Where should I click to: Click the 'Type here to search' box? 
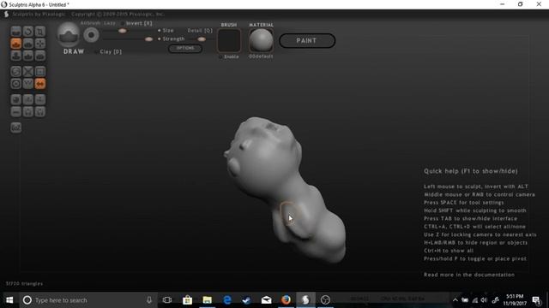tap(89, 300)
